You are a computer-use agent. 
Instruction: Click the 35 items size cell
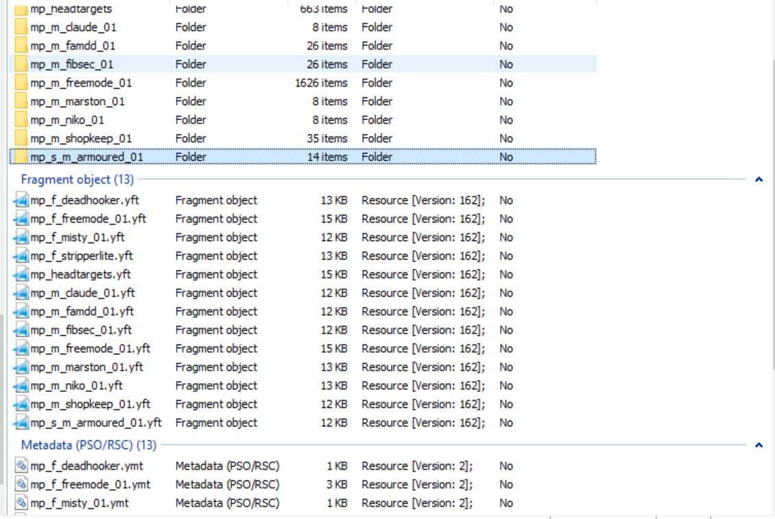pyautogui.click(x=326, y=139)
